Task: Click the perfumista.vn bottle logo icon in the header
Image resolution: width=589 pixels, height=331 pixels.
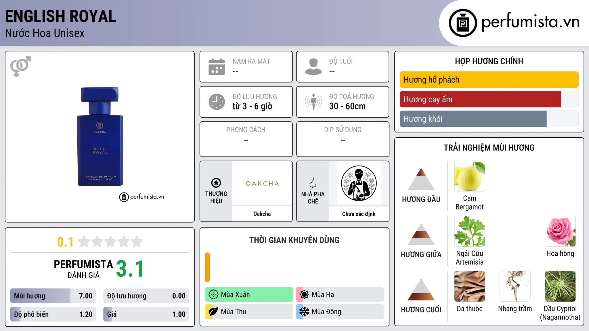Action: pos(463,23)
